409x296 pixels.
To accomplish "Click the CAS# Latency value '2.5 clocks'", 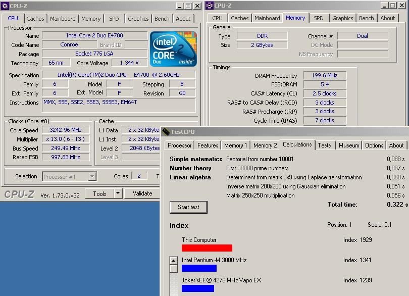I will tap(325, 93).
